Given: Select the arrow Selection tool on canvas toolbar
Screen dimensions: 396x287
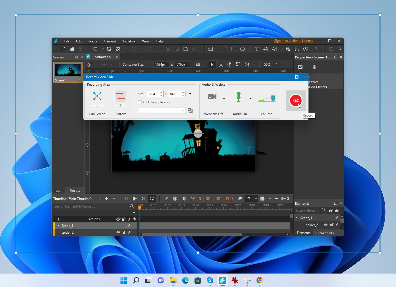Looking at the screenshot, I should click(x=212, y=65).
